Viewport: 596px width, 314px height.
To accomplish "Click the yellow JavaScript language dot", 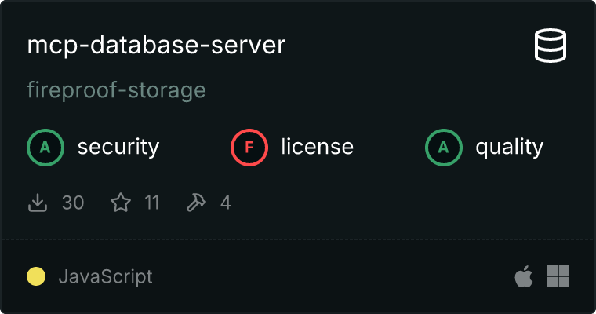I will [36, 276].
